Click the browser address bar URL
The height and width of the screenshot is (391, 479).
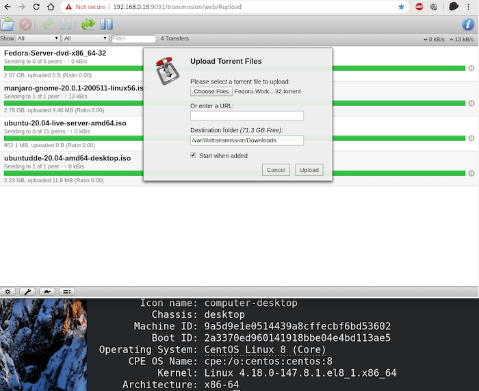pyautogui.click(x=177, y=7)
